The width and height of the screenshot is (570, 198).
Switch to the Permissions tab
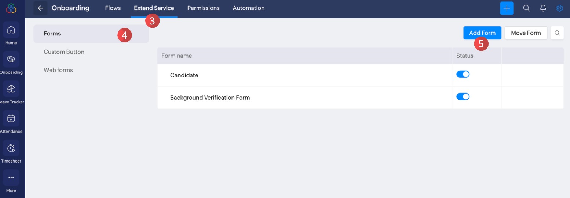coord(203,8)
